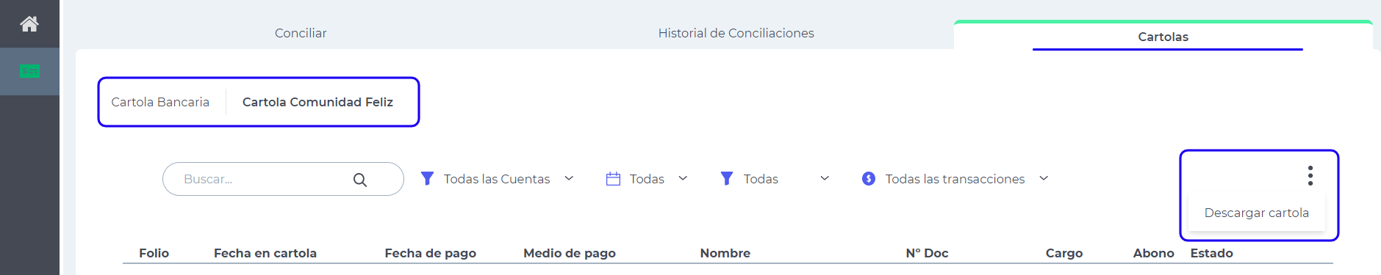Image resolution: width=1381 pixels, height=275 pixels.
Task: Select the green banking icon in sidebar
Action: 29,71
